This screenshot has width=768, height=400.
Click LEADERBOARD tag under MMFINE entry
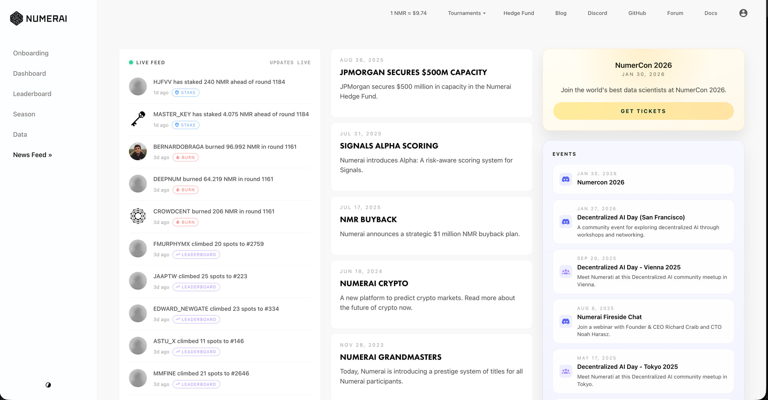196,384
